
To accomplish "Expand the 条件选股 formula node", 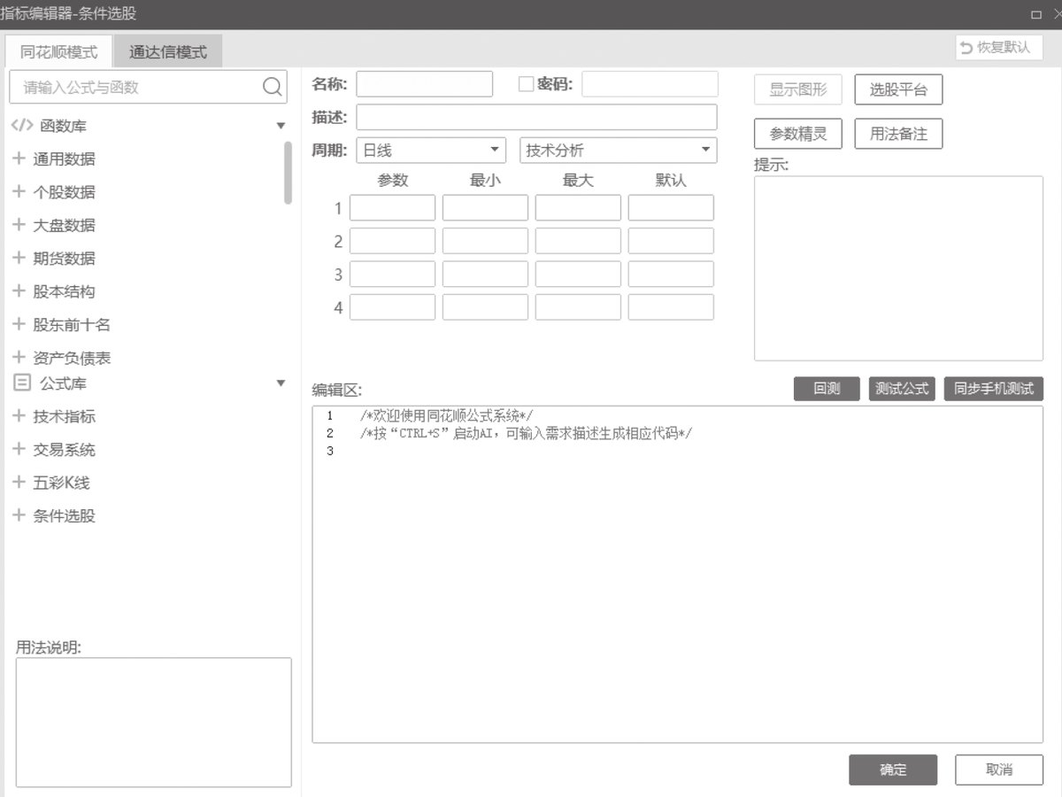I will point(19,516).
